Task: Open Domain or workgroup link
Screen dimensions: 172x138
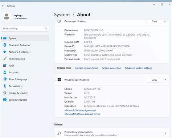Action: (86, 68)
